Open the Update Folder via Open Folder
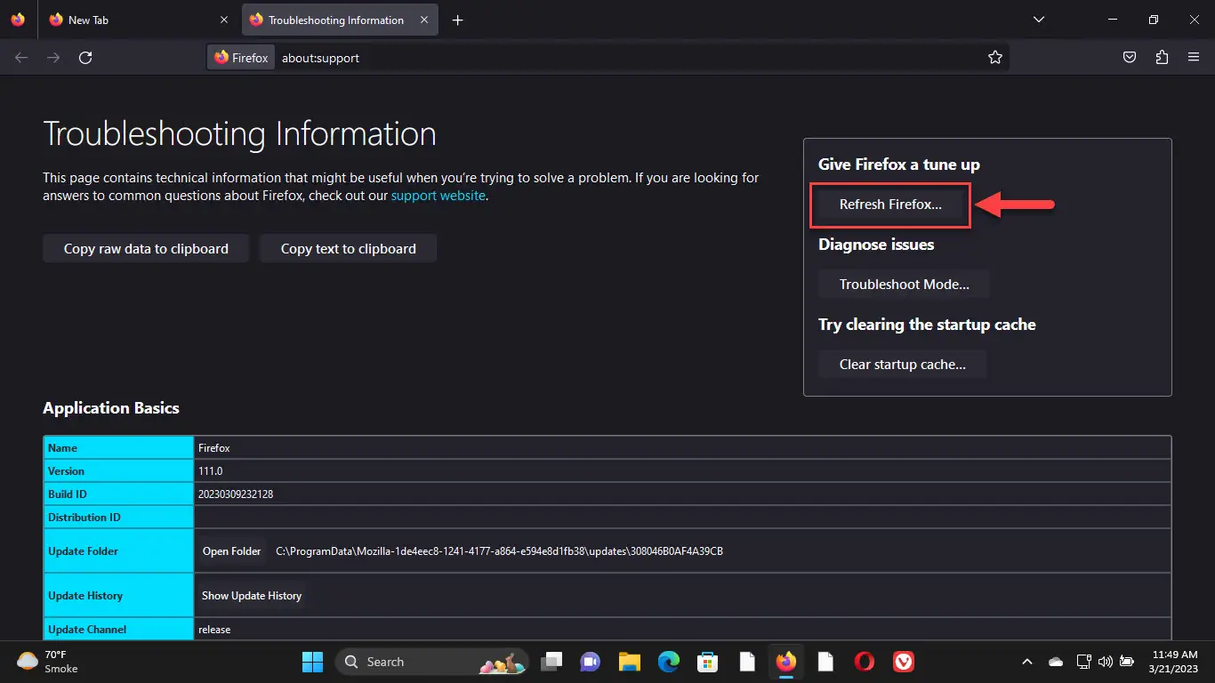Screen dimensions: 1215x683 (232, 551)
